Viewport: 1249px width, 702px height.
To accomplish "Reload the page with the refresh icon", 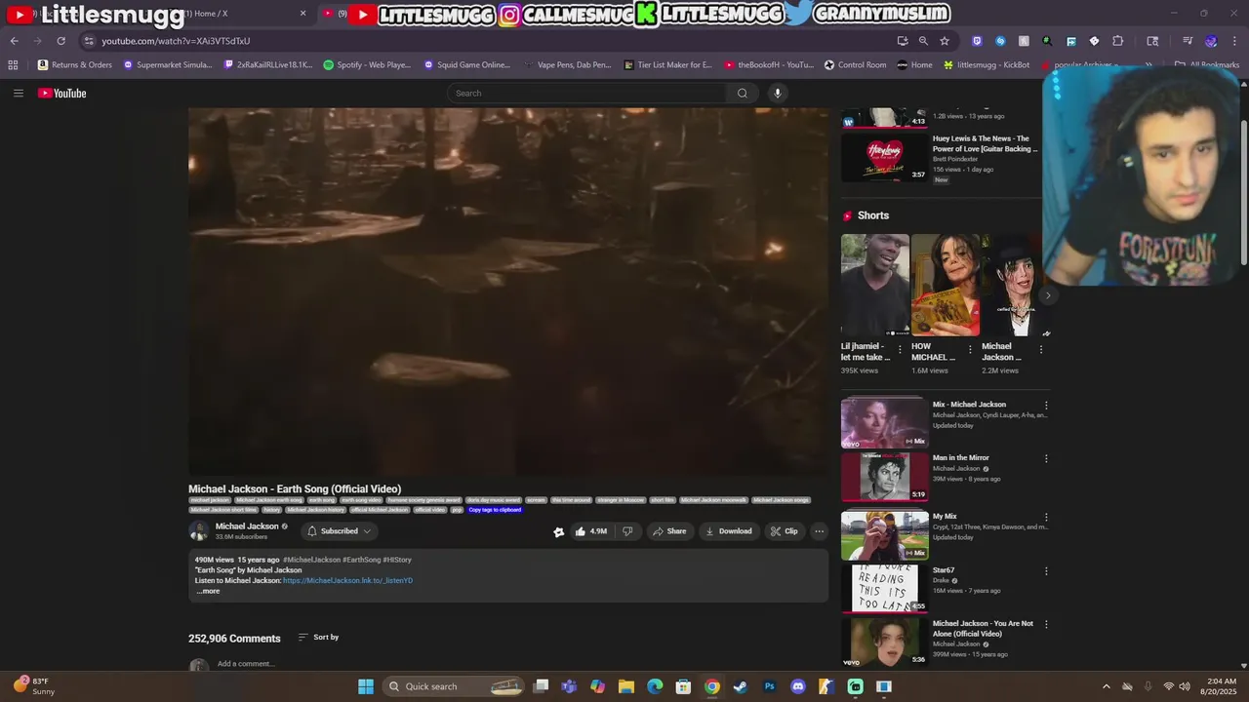I will click(x=60, y=41).
